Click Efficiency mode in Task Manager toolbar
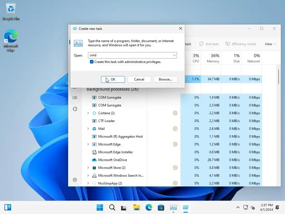 [x=241, y=44]
